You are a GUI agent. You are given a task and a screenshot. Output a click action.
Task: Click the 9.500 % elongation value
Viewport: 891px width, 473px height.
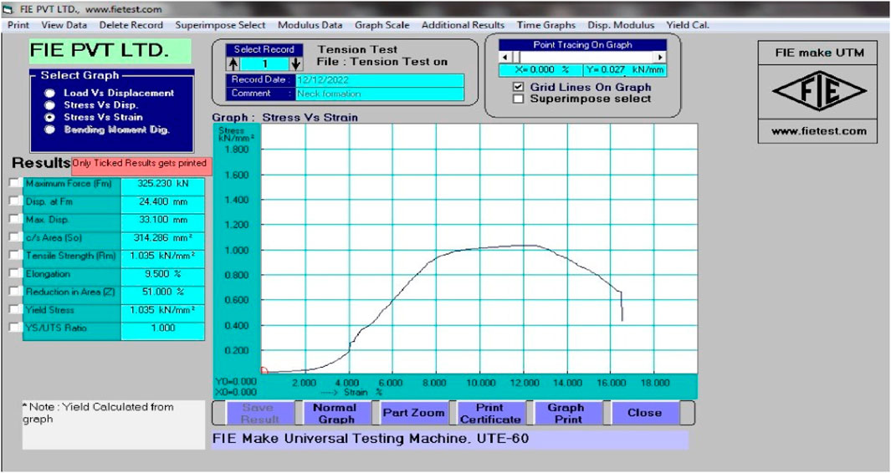tap(163, 274)
